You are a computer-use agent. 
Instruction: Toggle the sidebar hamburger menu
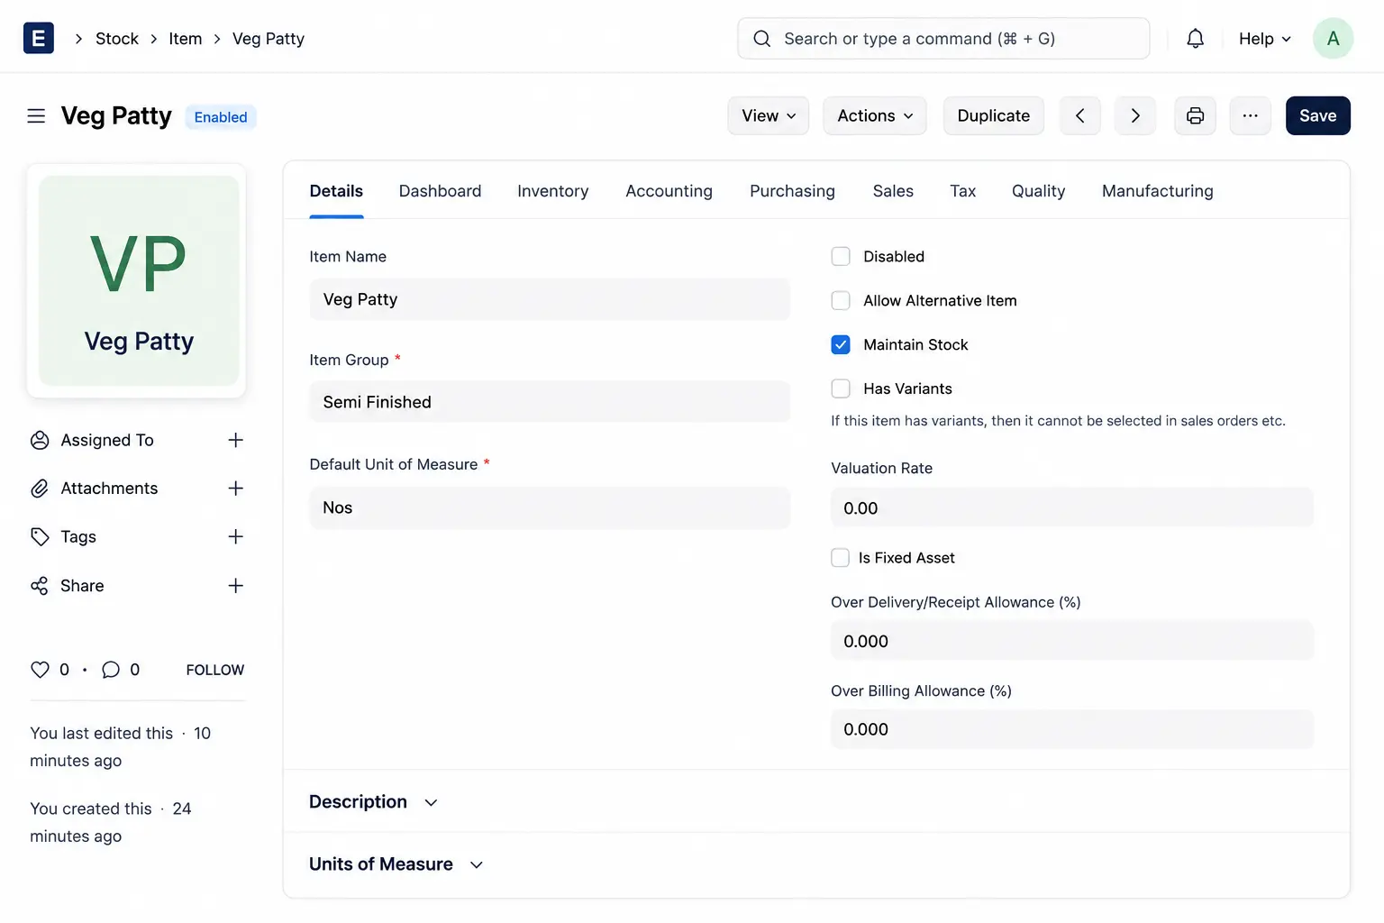coord(36,116)
